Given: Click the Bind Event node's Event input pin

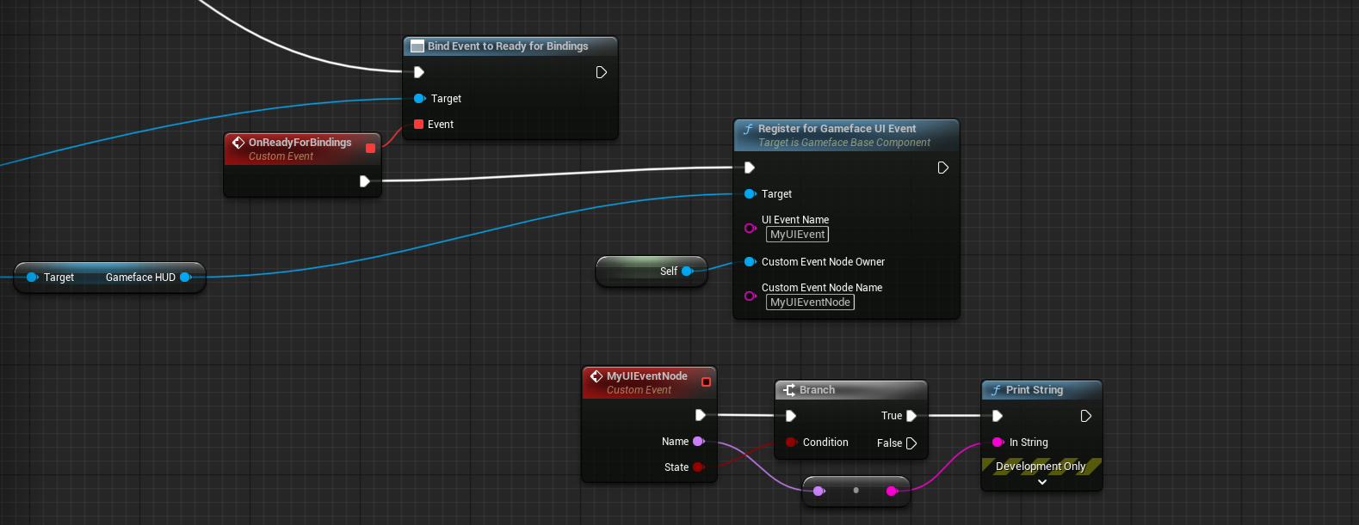Looking at the screenshot, I should click(418, 125).
